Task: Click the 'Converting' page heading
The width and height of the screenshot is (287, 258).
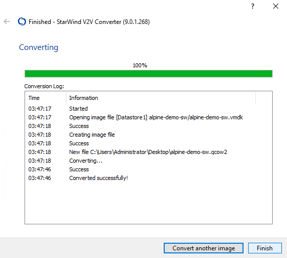Action: point(38,47)
